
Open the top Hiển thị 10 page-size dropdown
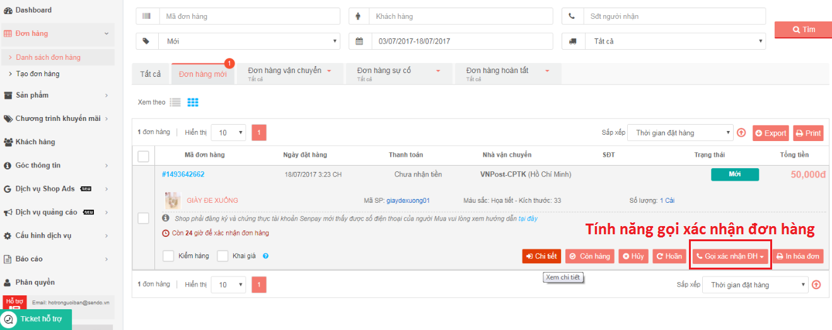(x=228, y=133)
